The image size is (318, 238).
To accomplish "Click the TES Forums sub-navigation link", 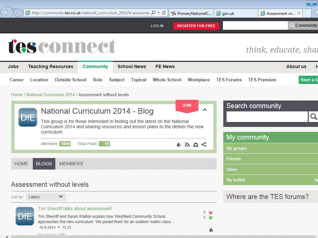I will (229, 80).
